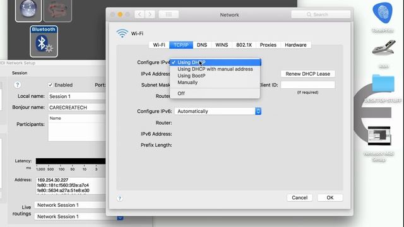Click Renew DHCP Lease button
The height and width of the screenshot is (227, 404).
pyautogui.click(x=307, y=74)
